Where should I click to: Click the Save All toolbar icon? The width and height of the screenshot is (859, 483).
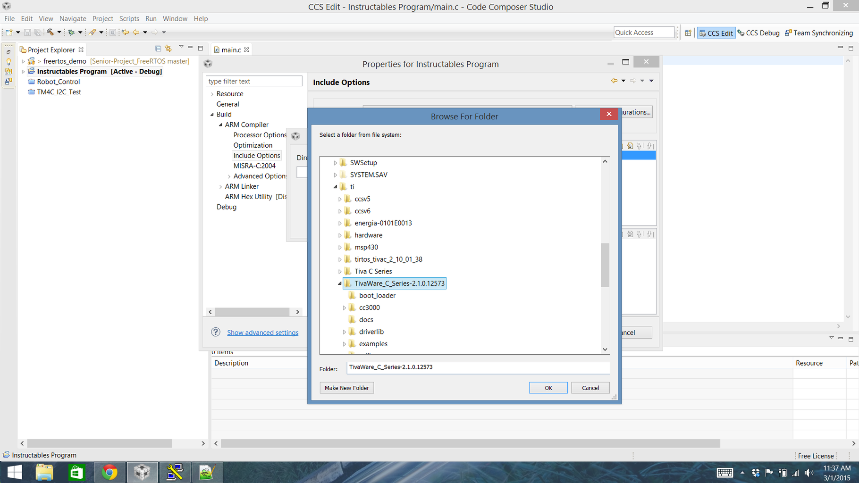point(37,33)
